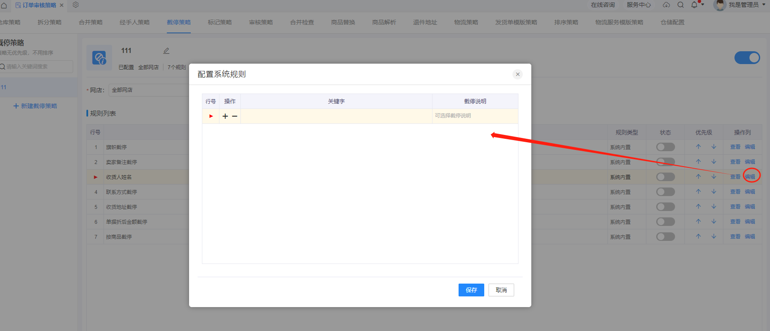
Task: Close the 订单审核策略 tab
Action: [62, 5]
